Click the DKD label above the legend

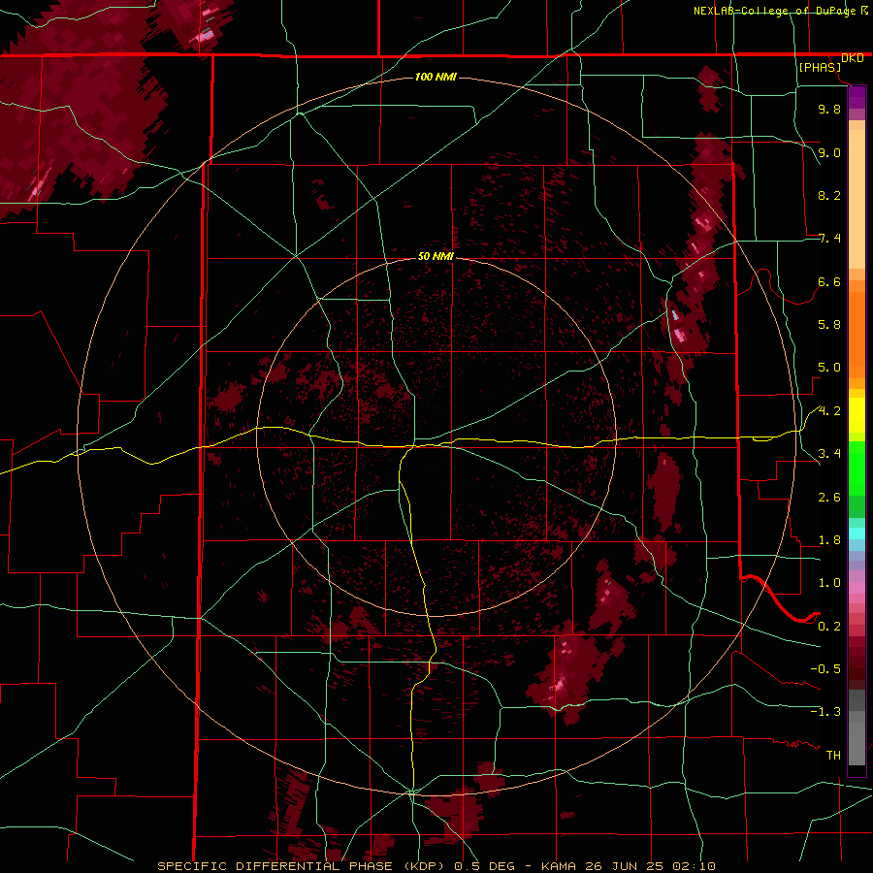(x=853, y=58)
